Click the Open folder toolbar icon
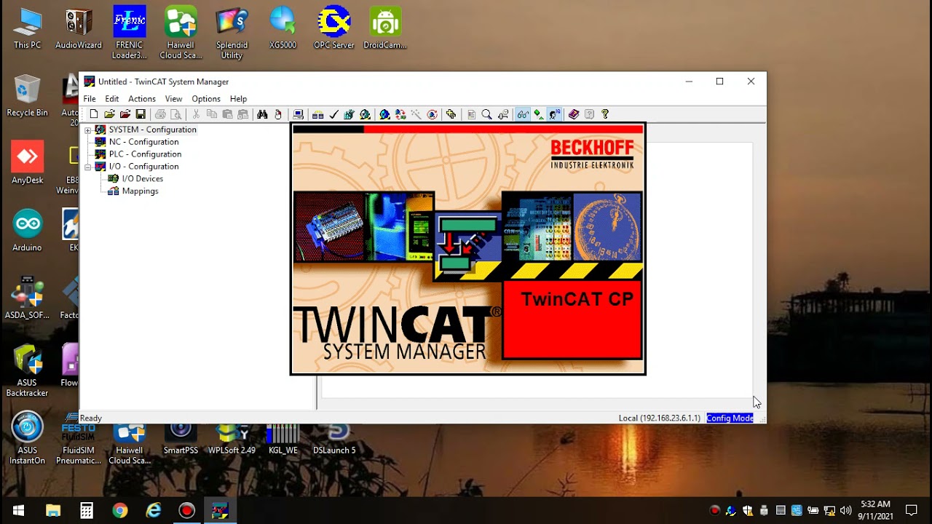 [109, 114]
